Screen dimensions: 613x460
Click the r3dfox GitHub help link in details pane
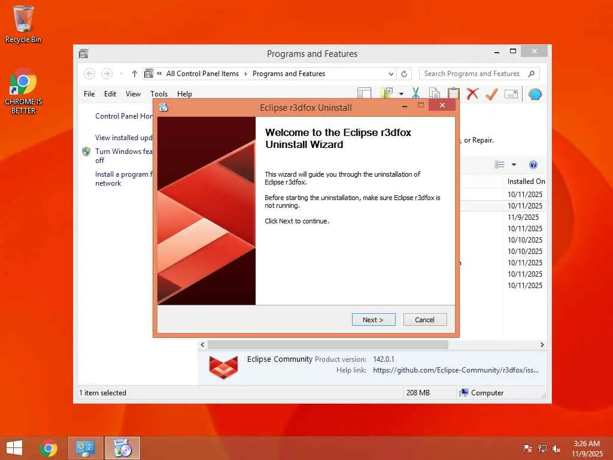point(456,370)
